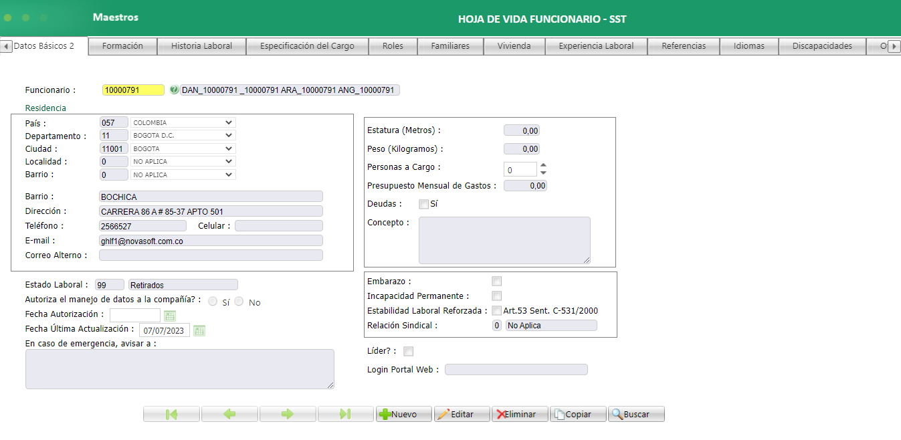The height and width of the screenshot is (440, 901).
Task: Click the empty Celular field
Action: 279,226
